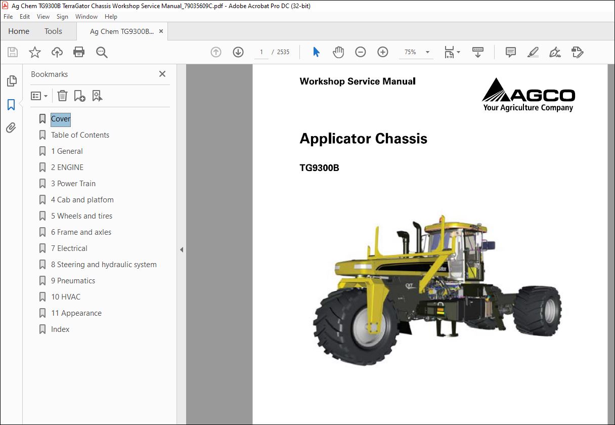Open the fit page options icon
The image size is (615, 425).
[452, 52]
